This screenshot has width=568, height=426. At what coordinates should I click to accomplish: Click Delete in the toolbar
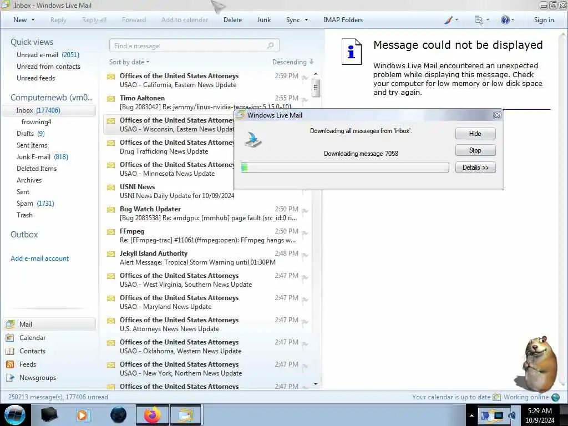232,20
